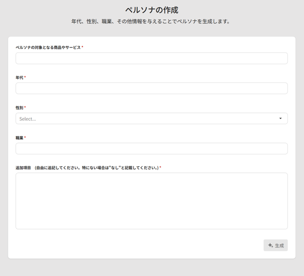Click the red asterisk beside 性別

pos(25,107)
